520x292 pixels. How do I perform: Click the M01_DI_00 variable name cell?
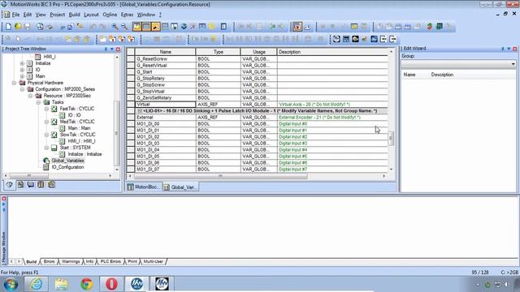coord(166,124)
